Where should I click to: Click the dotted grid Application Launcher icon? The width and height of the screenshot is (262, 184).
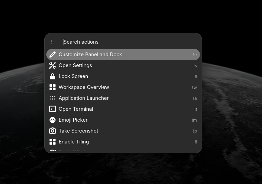[53, 98]
